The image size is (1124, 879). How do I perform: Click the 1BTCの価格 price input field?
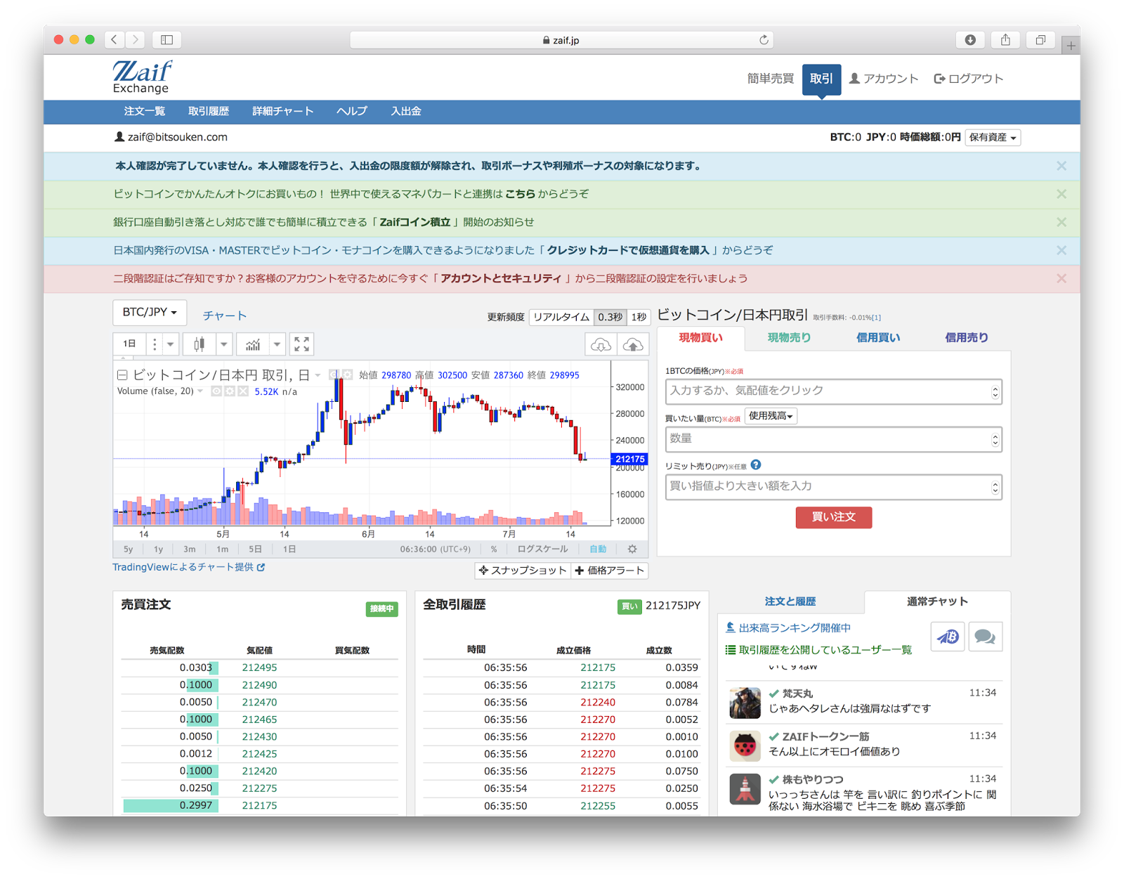pos(834,391)
